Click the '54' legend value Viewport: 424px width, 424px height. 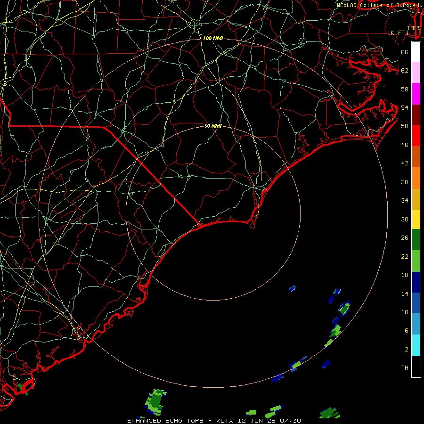[405, 107]
